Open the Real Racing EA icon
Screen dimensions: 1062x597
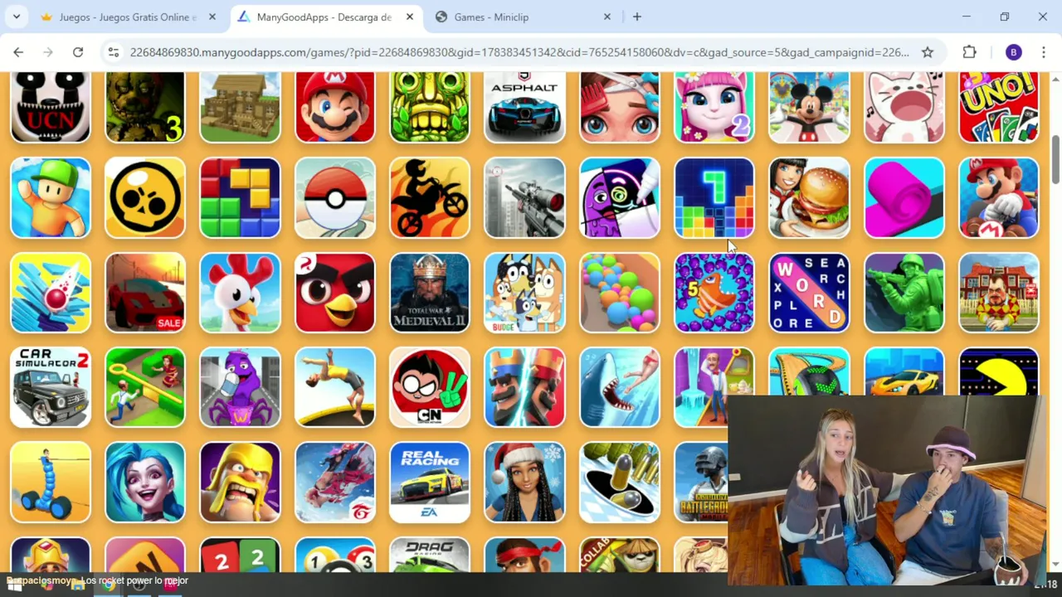pos(430,483)
